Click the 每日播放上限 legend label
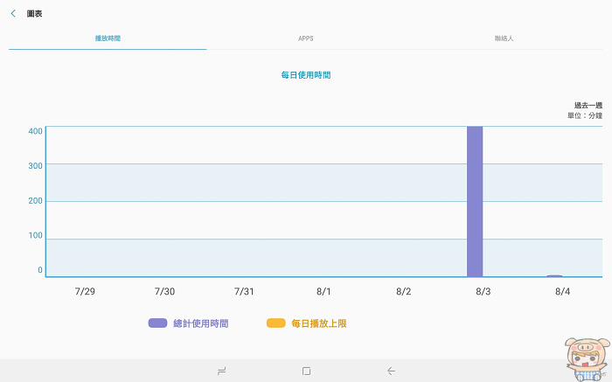 pyautogui.click(x=319, y=323)
